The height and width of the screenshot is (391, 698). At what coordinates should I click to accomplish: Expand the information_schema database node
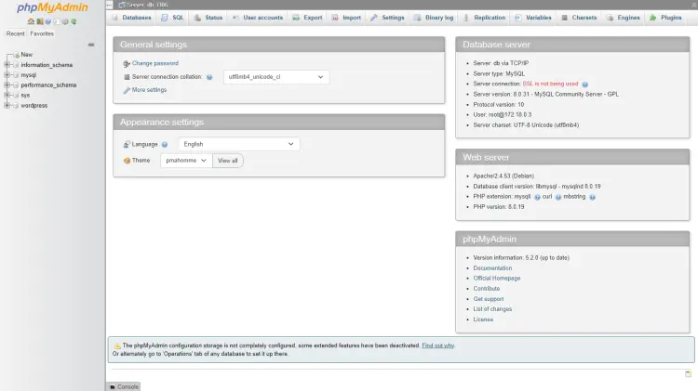pos(7,65)
